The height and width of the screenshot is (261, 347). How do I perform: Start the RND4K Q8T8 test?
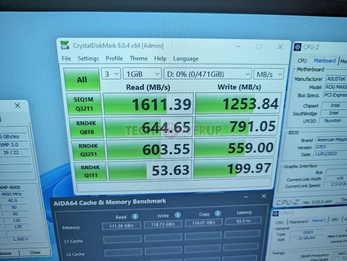86,128
